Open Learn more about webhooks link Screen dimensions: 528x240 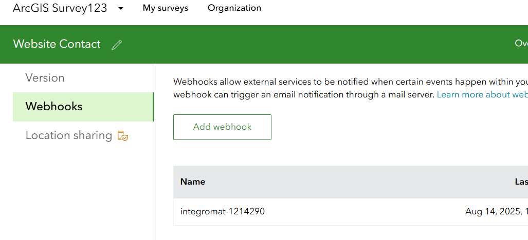pos(482,95)
